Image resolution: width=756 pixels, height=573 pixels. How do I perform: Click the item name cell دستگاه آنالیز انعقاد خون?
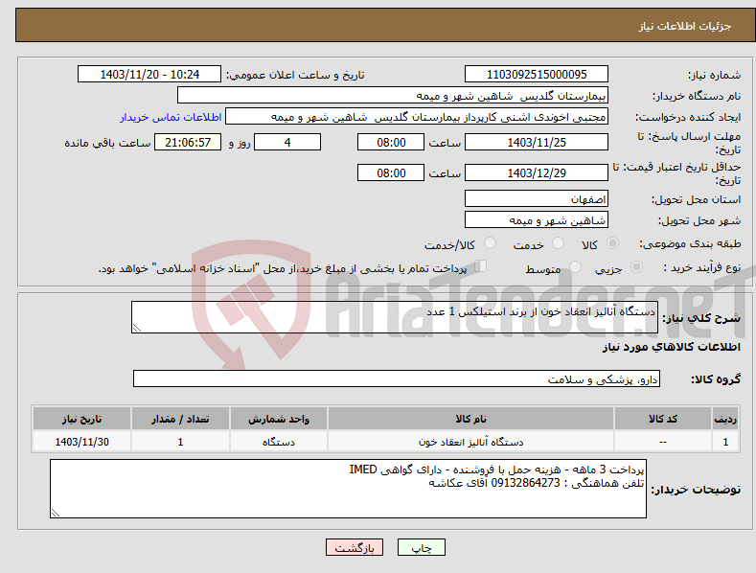pyautogui.click(x=470, y=442)
